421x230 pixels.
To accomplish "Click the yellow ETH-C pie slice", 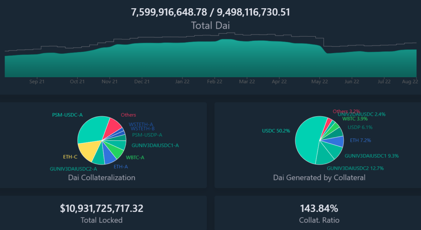I will pos(88,151).
